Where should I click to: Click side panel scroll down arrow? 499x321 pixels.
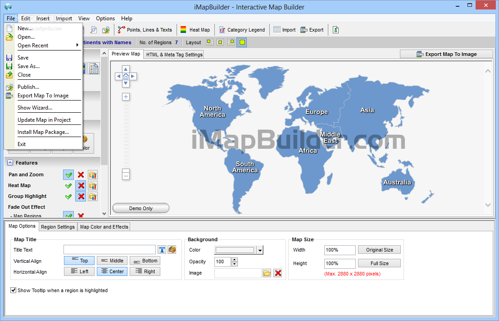(x=104, y=214)
